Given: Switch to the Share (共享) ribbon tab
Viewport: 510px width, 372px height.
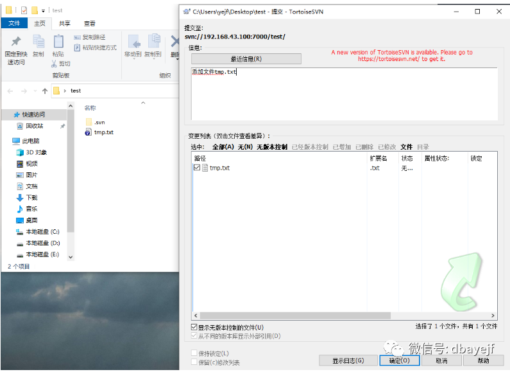Looking at the screenshot, I should tap(64, 24).
